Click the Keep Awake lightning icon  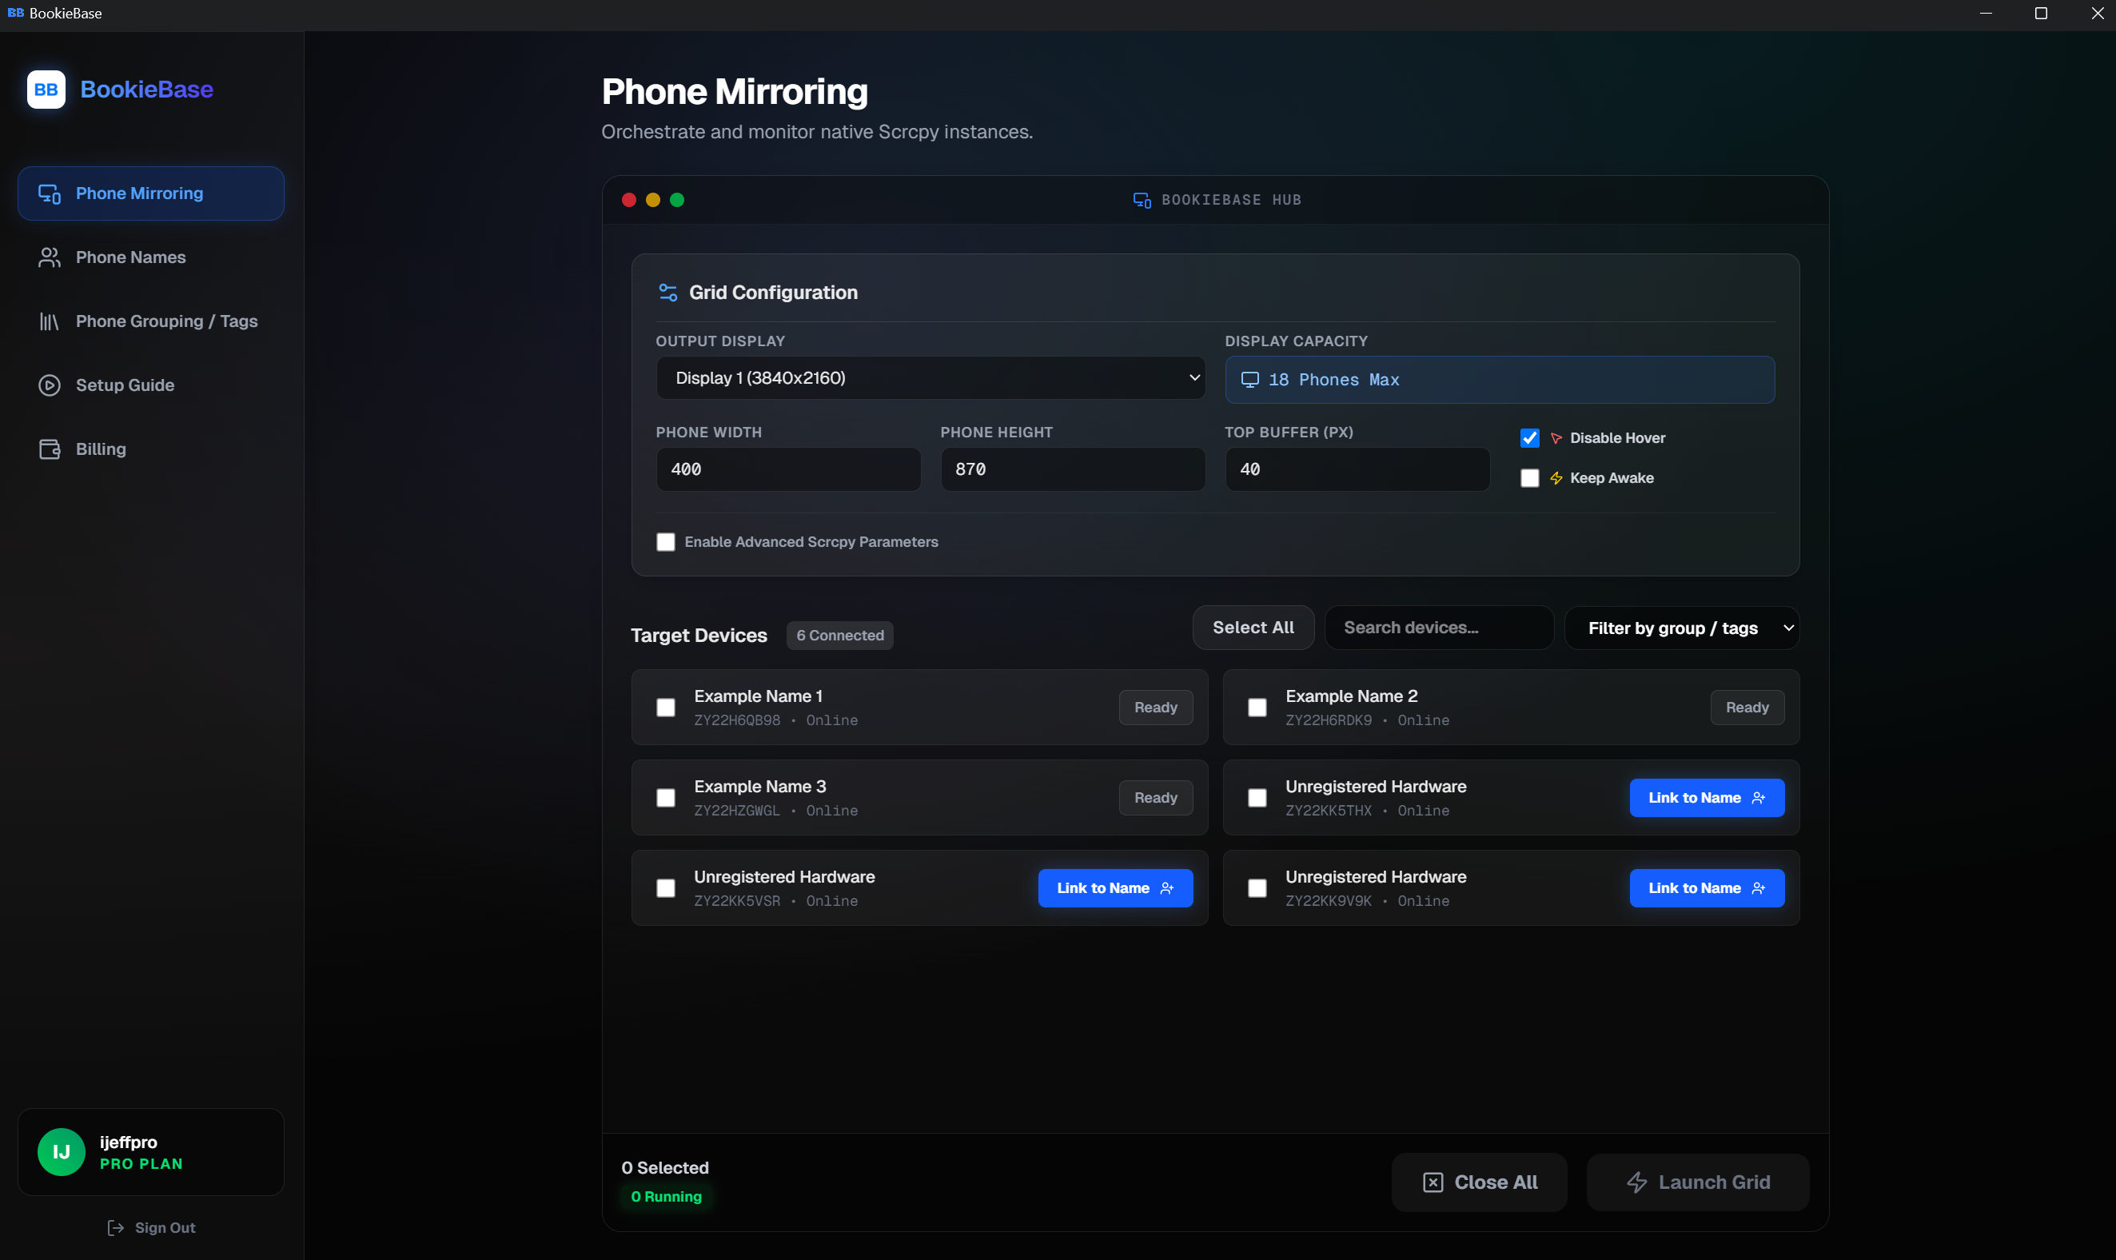click(1556, 478)
